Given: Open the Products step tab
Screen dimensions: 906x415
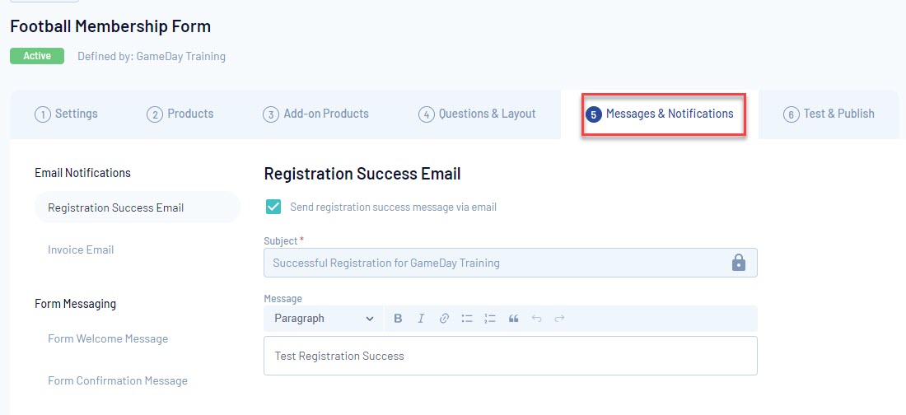Looking at the screenshot, I should (180, 114).
